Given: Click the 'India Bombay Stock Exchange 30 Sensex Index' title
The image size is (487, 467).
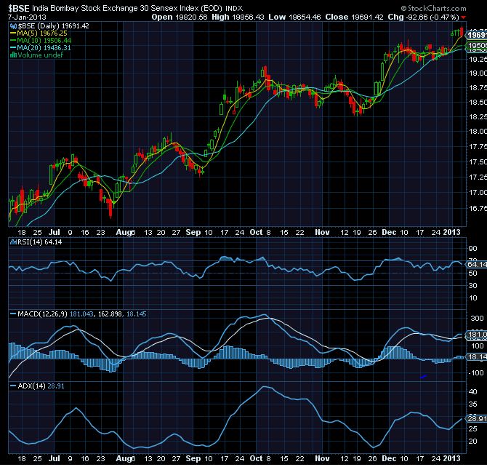Looking at the screenshot, I should [116, 9].
